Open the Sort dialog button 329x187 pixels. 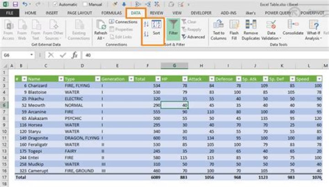tap(156, 27)
